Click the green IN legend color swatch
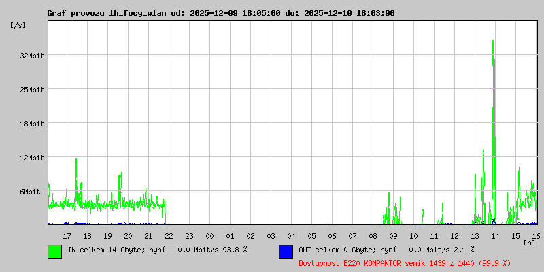 pyautogui.click(x=55, y=252)
